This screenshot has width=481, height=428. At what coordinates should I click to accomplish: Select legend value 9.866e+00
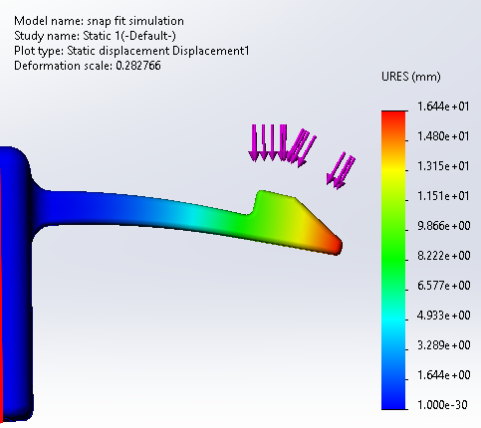444,226
